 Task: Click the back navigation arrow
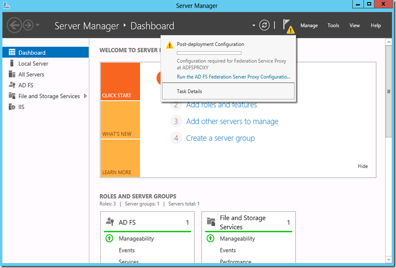click(x=14, y=25)
